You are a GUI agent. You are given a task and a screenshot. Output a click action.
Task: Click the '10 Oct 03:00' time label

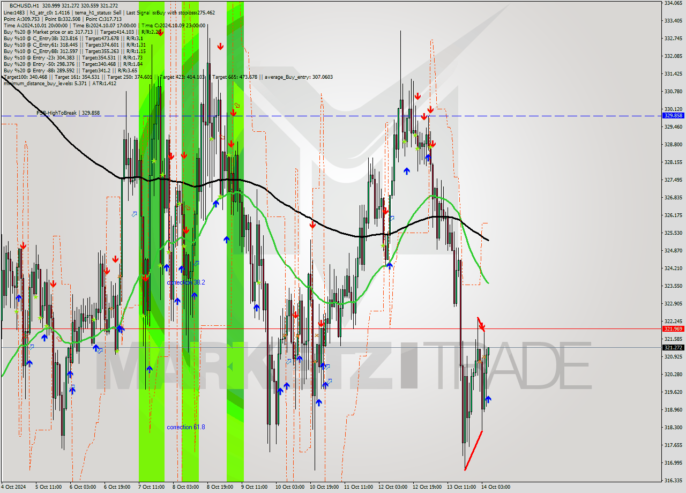[x=289, y=487]
